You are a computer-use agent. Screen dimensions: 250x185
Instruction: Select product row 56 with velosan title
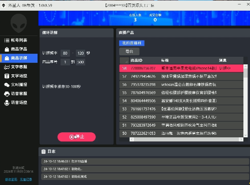[x=181, y=85]
